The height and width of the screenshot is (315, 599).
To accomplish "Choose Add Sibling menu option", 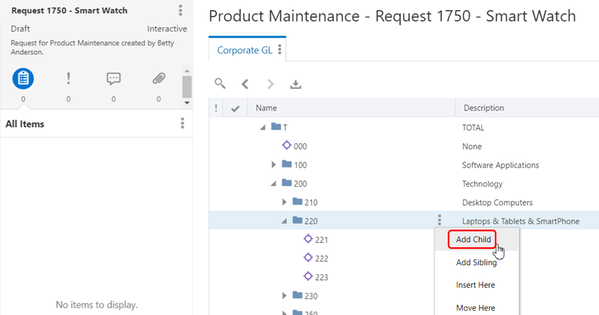I will click(x=476, y=262).
